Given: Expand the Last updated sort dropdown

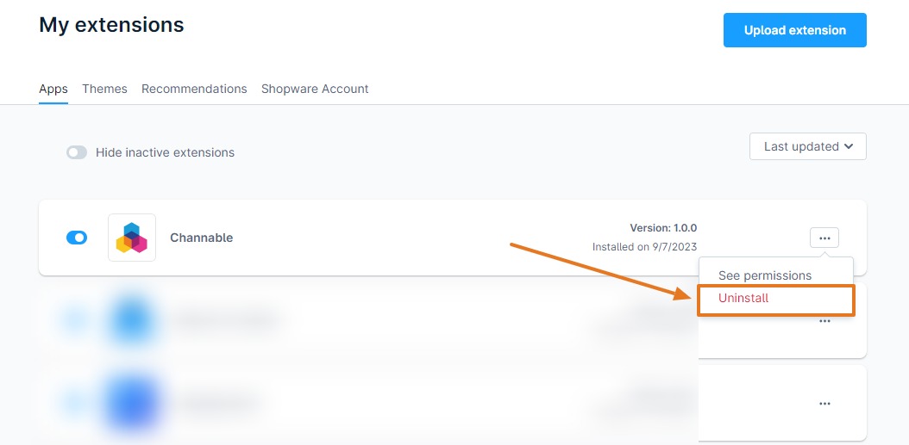Looking at the screenshot, I should point(808,146).
